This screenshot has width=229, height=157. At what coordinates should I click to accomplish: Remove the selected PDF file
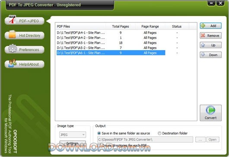(210, 35)
